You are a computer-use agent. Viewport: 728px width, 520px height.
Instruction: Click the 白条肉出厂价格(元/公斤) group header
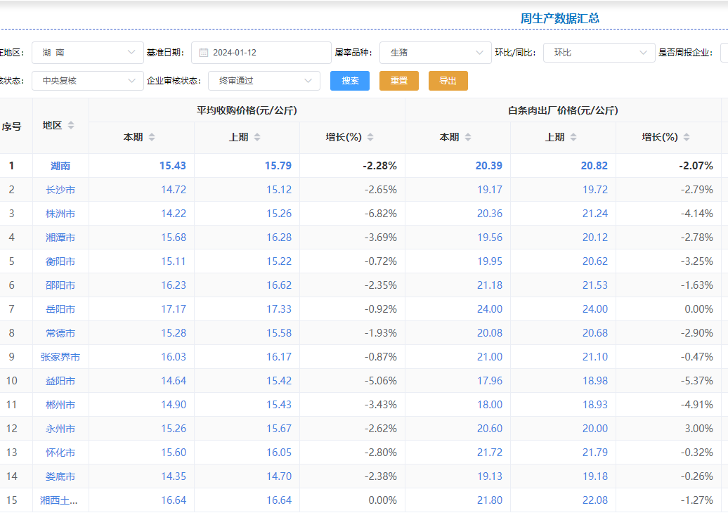click(x=563, y=110)
